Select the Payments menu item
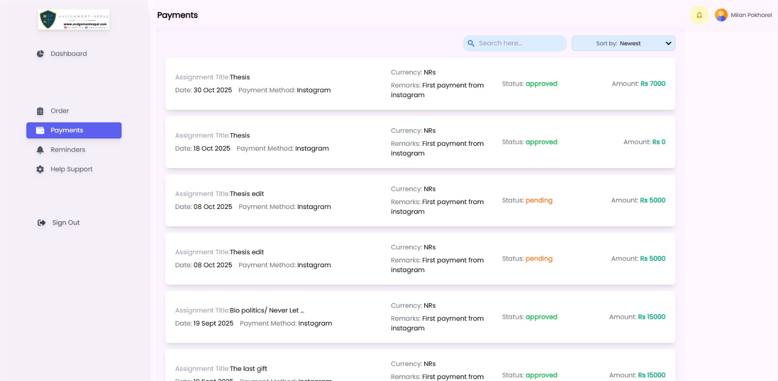 click(x=74, y=130)
